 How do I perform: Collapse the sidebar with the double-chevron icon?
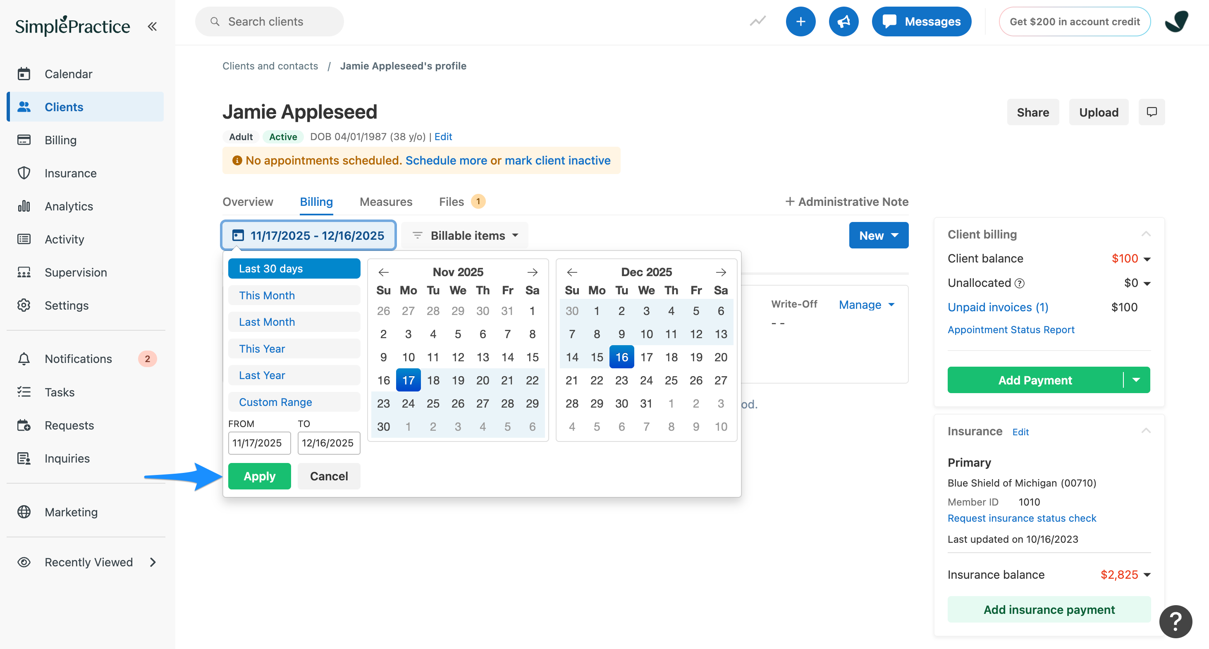tap(152, 26)
